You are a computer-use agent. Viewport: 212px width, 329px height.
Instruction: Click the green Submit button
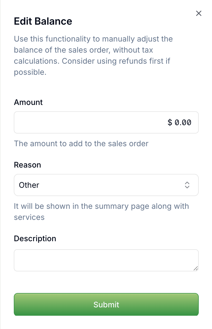click(x=106, y=304)
